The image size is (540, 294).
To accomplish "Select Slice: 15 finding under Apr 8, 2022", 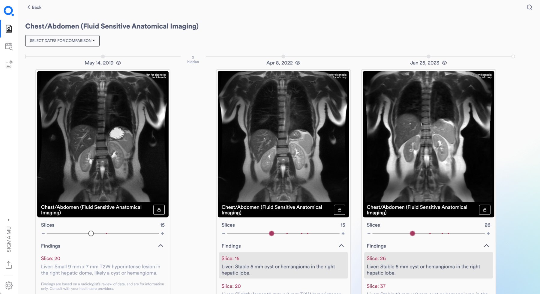I will (283, 265).
